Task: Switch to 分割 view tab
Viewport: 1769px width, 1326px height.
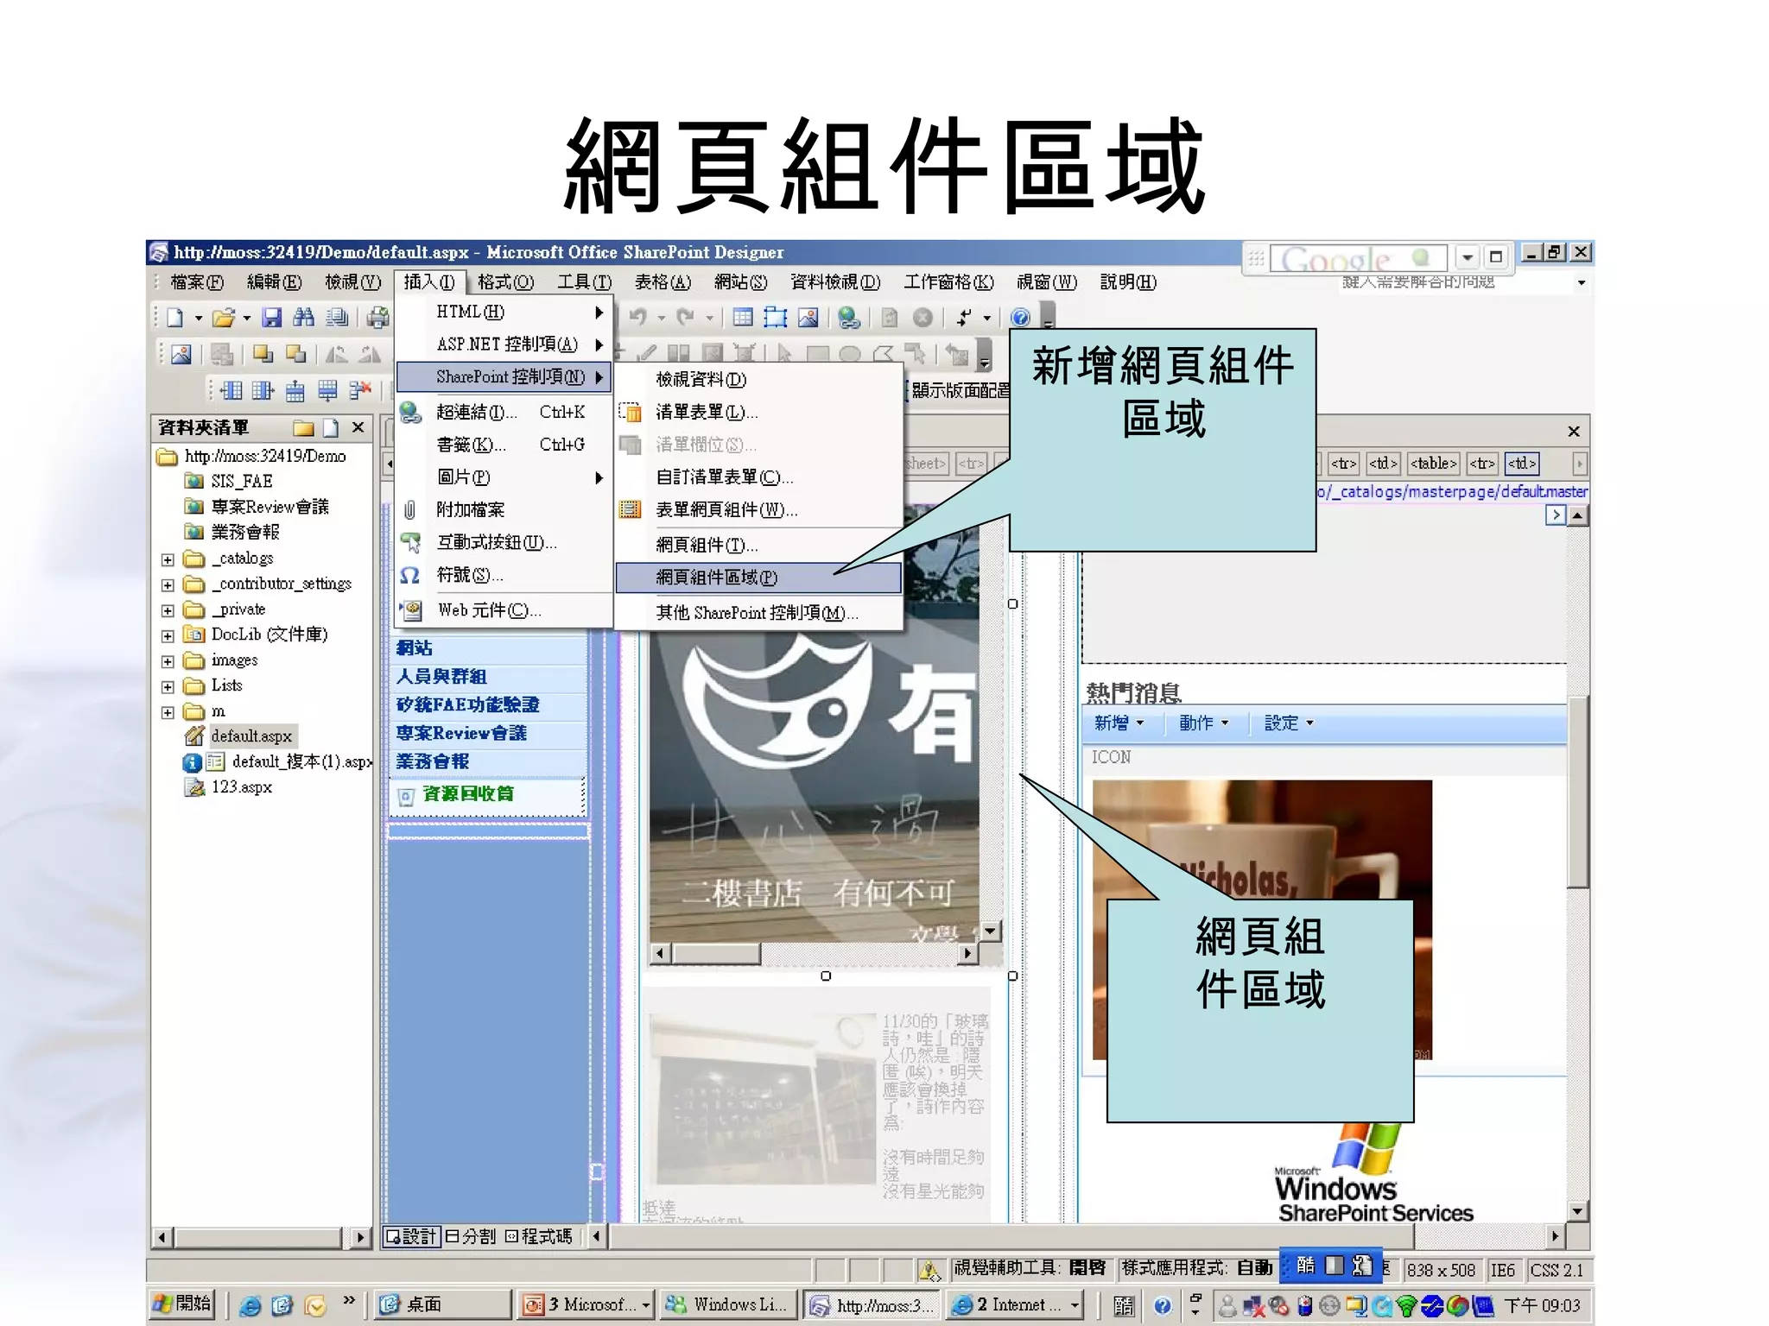Action: coord(470,1236)
